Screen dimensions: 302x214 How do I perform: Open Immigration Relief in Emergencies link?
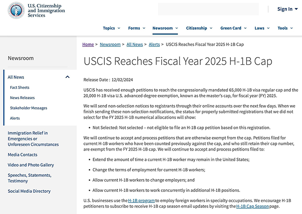pos(33,139)
